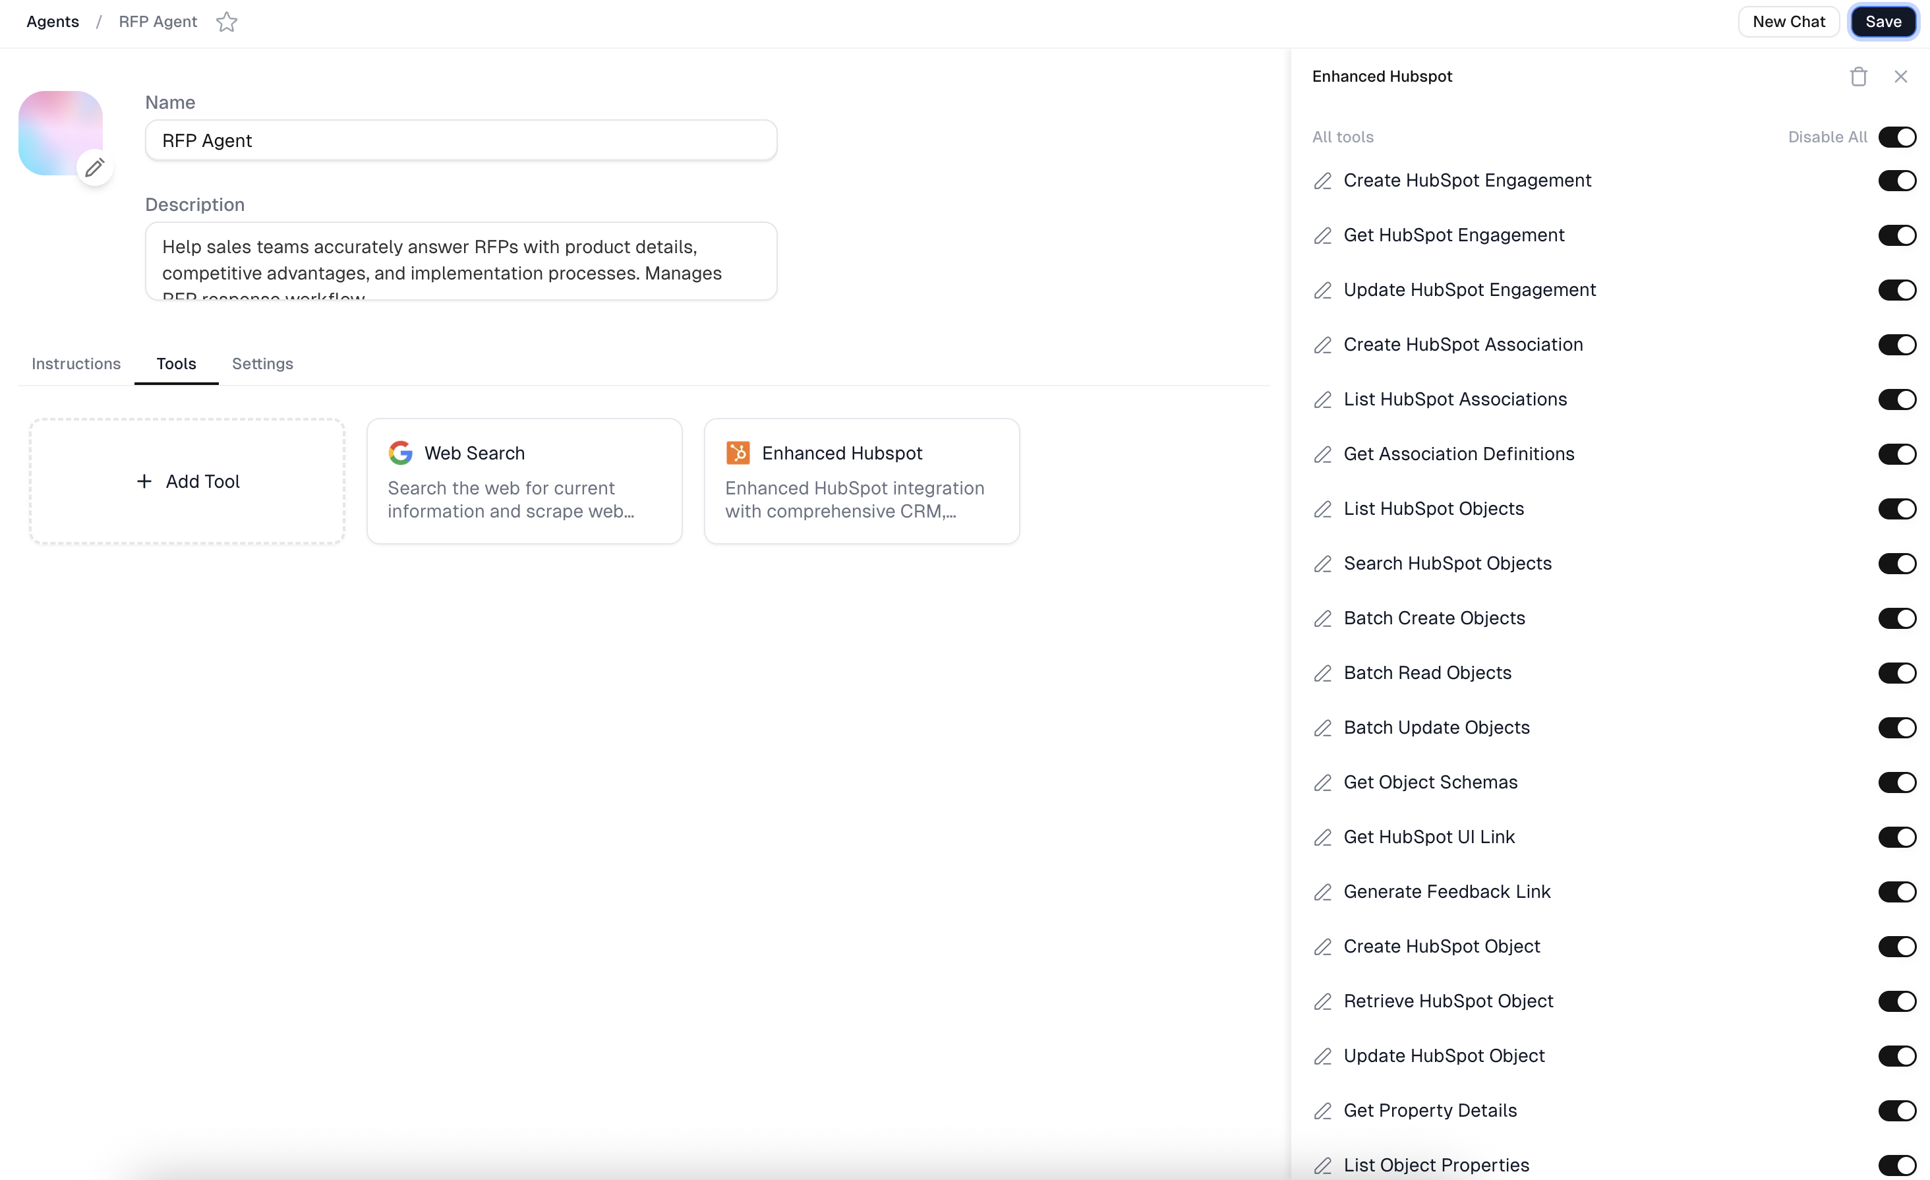1930x1180 pixels.
Task: Delete Enhanced Hubspot with the trash icon
Action: tap(1858, 76)
